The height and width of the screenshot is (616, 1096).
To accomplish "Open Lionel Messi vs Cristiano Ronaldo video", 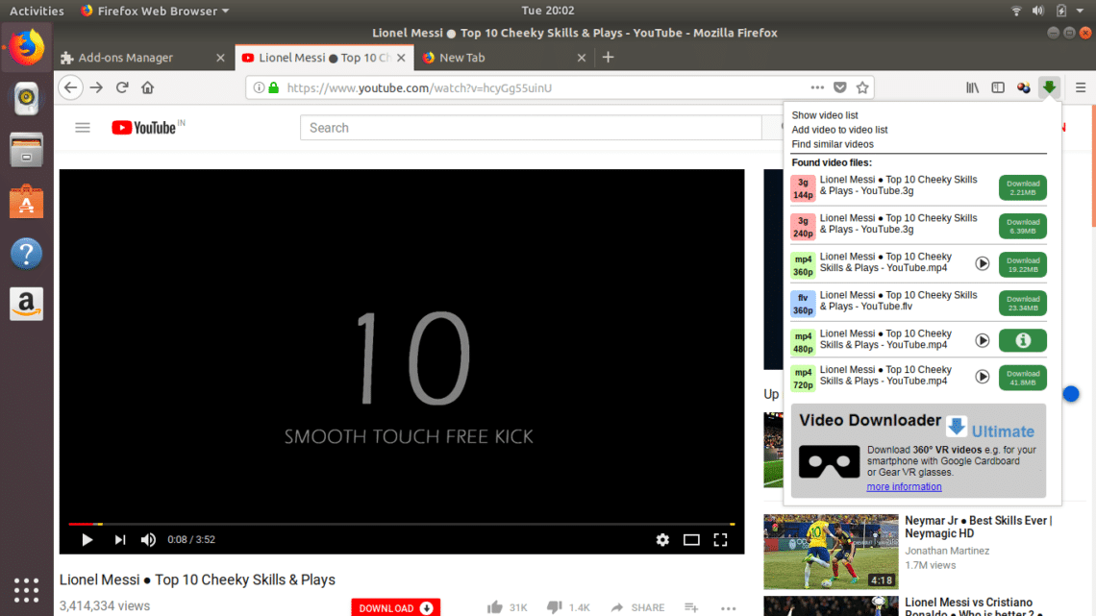I will [973, 607].
